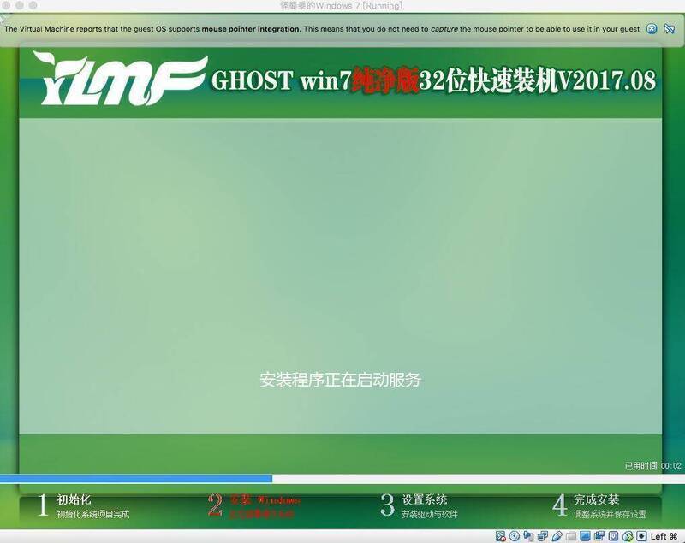Click the blue installation progress bar

point(135,479)
